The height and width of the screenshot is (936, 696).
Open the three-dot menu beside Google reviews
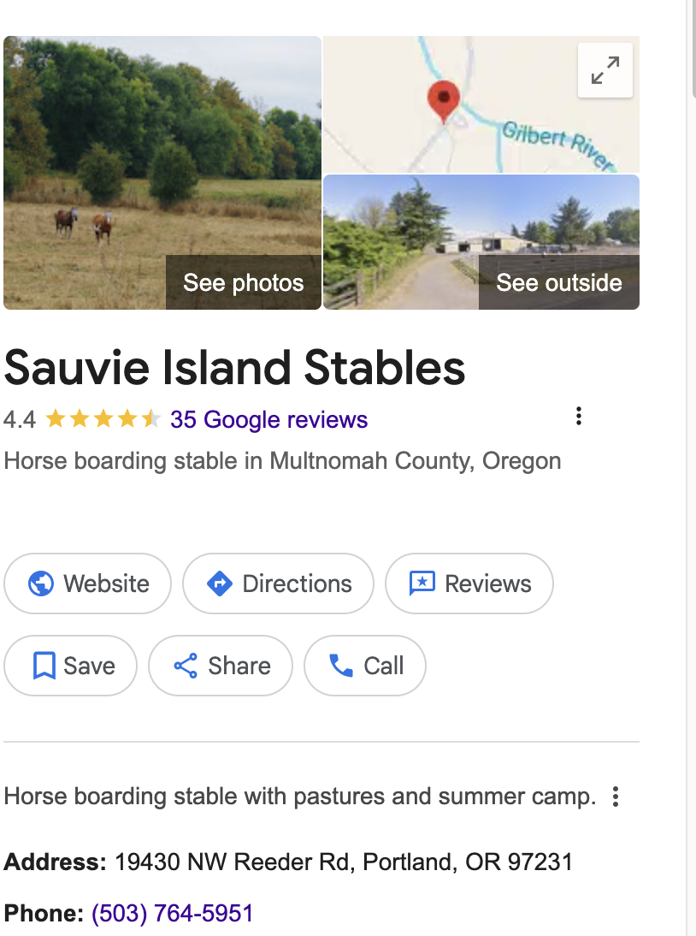pos(579,417)
